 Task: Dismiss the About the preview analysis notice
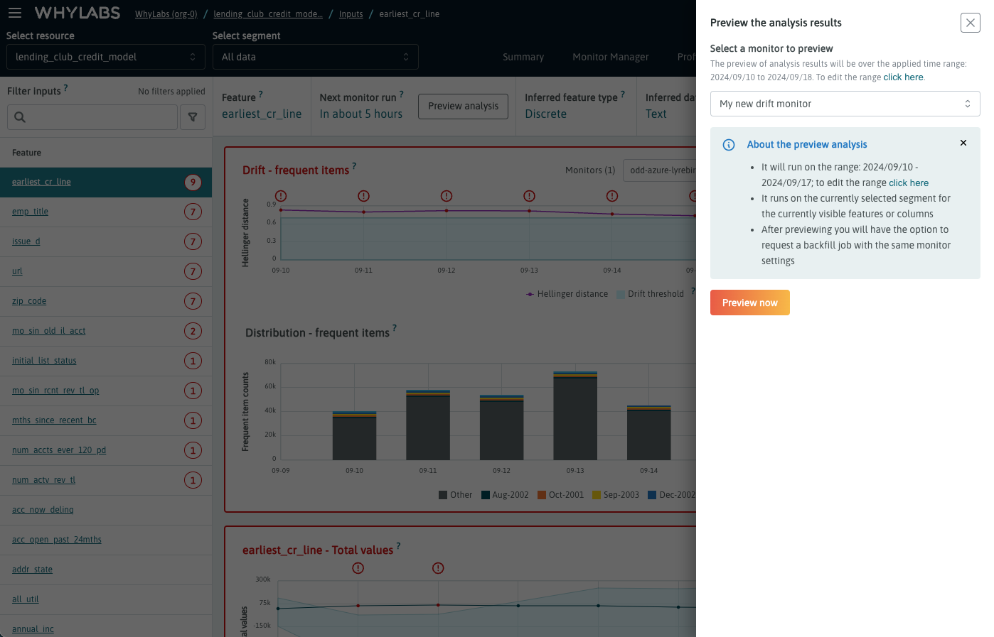[963, 143]
